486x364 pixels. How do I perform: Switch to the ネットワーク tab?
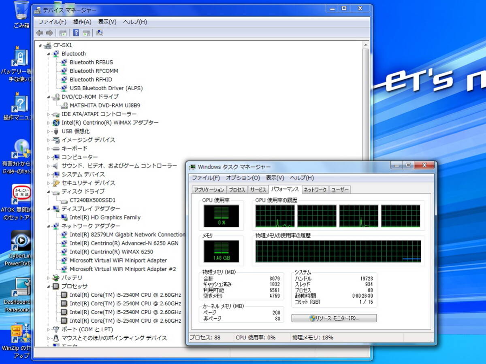[x=315, y=190]
